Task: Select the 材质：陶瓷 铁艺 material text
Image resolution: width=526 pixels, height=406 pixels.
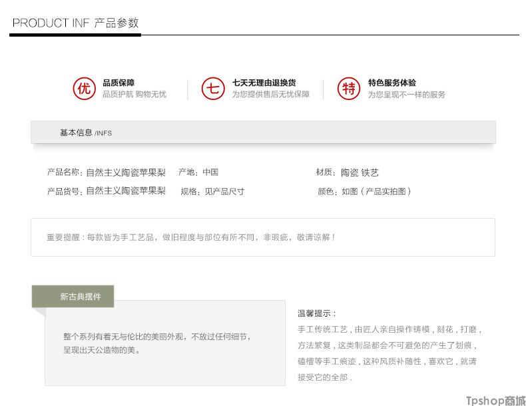Action: pyautogui.click(x=347, y=172)
